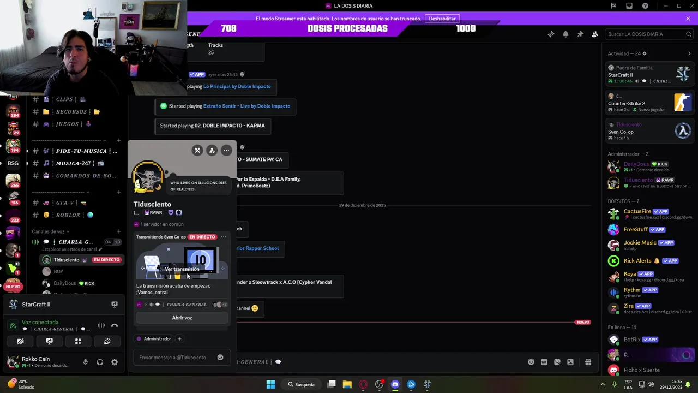Open apps icon at chat bar end

[588, 362]
